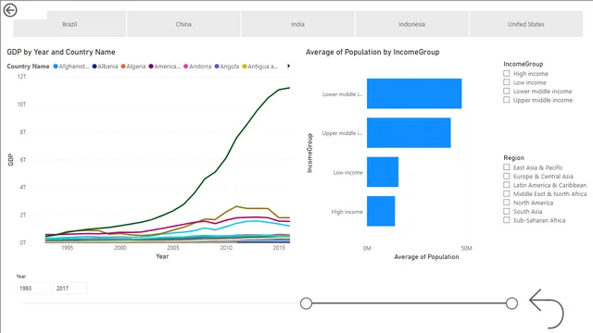Check the Lower middle income checkbox
Viewport: 593px width, 333px height.
tap(507, 91)
